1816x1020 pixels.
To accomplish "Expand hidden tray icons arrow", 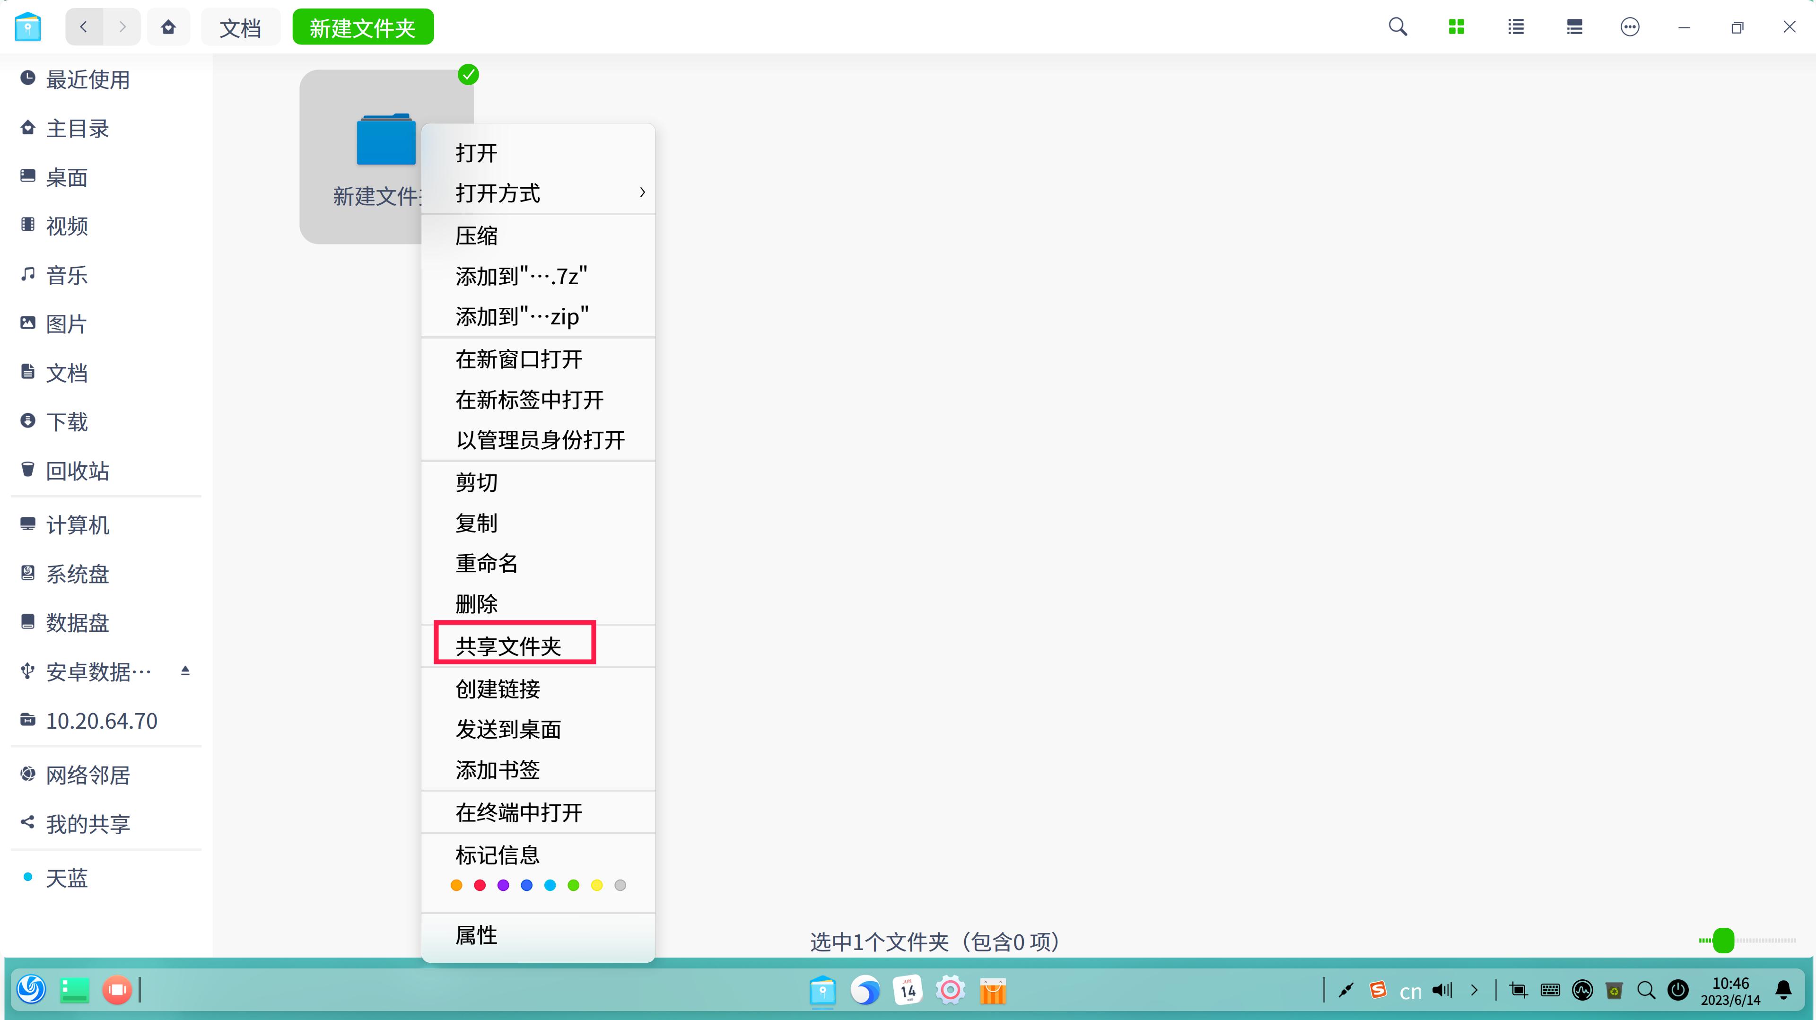I will (x=1474, y=990).
